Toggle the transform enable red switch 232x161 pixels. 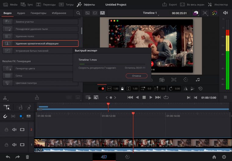click(101, 88)
